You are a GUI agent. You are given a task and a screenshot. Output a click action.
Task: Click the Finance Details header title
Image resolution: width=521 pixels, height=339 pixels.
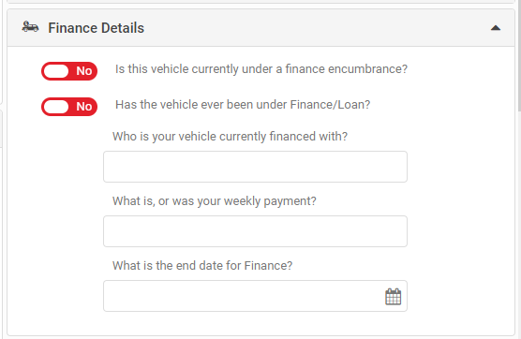click(x=96, y=28)
